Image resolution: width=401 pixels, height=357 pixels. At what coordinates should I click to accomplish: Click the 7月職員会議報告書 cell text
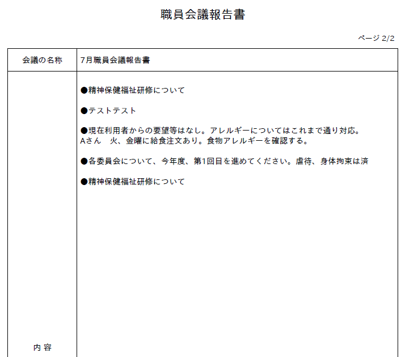coord(115,60)
